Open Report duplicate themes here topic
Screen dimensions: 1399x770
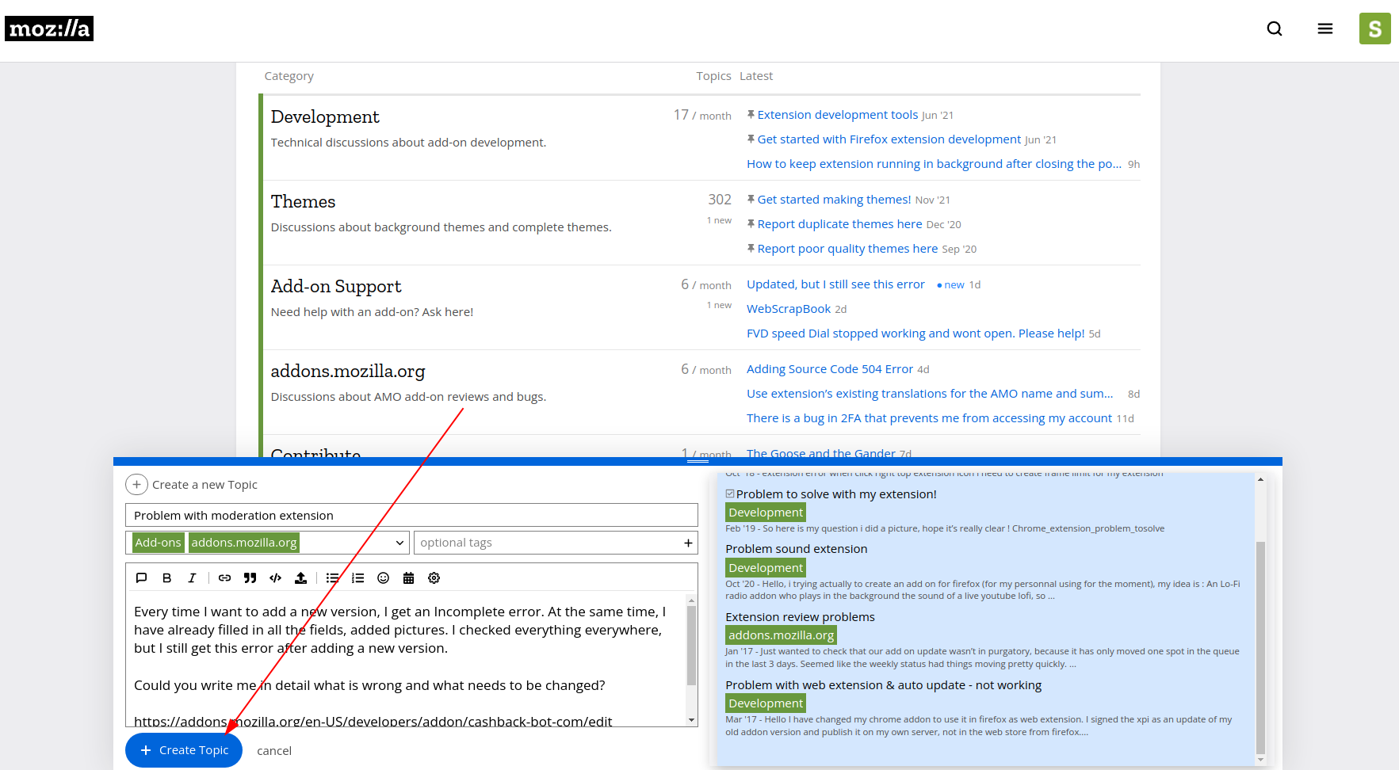pyautogui.click(x=839, y=224)
